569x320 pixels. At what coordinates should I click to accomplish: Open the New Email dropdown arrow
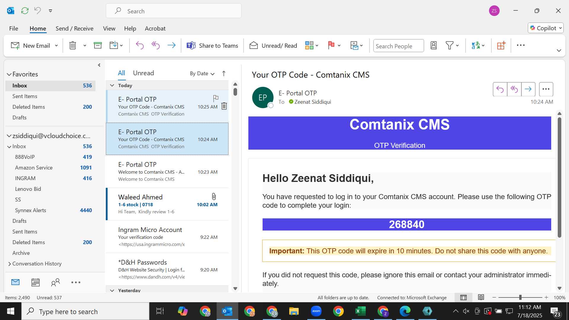tap(56, 46)
